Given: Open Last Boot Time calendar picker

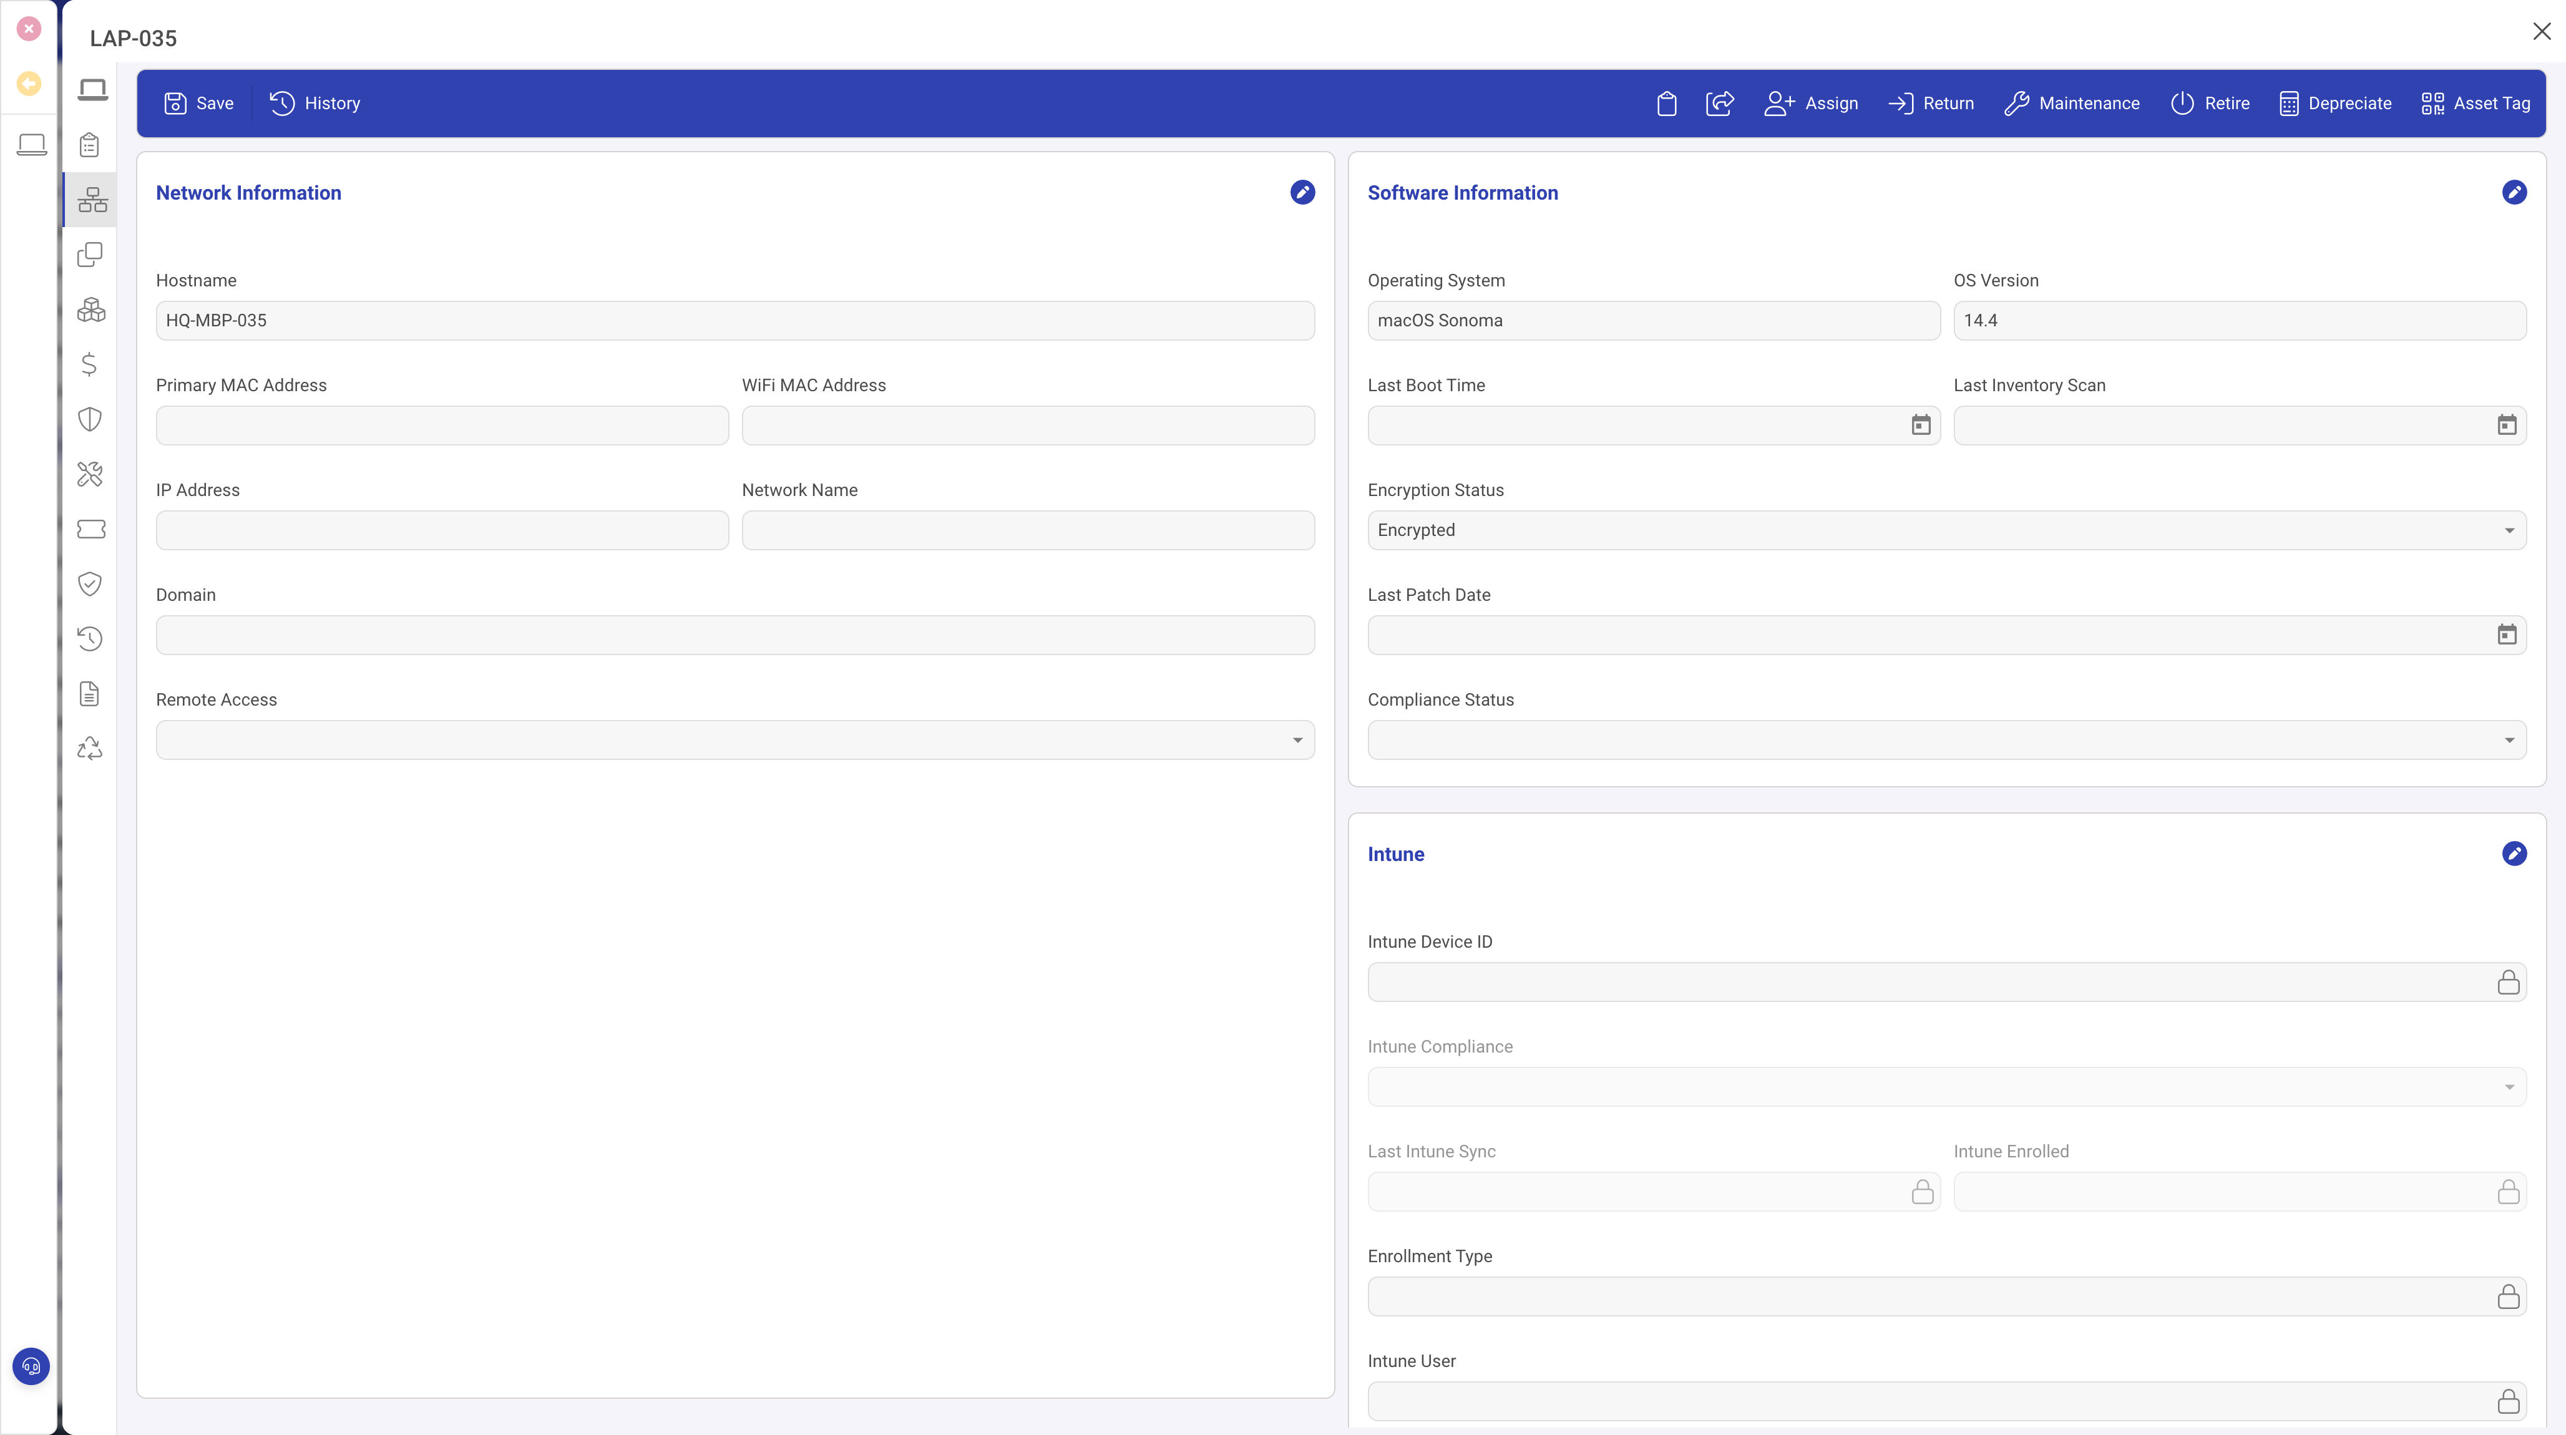Looking at the screenshot, I should click(x=1921, y=426).
